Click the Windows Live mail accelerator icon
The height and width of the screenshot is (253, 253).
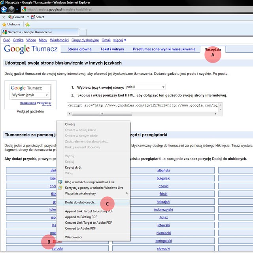[x=60, y=188]
